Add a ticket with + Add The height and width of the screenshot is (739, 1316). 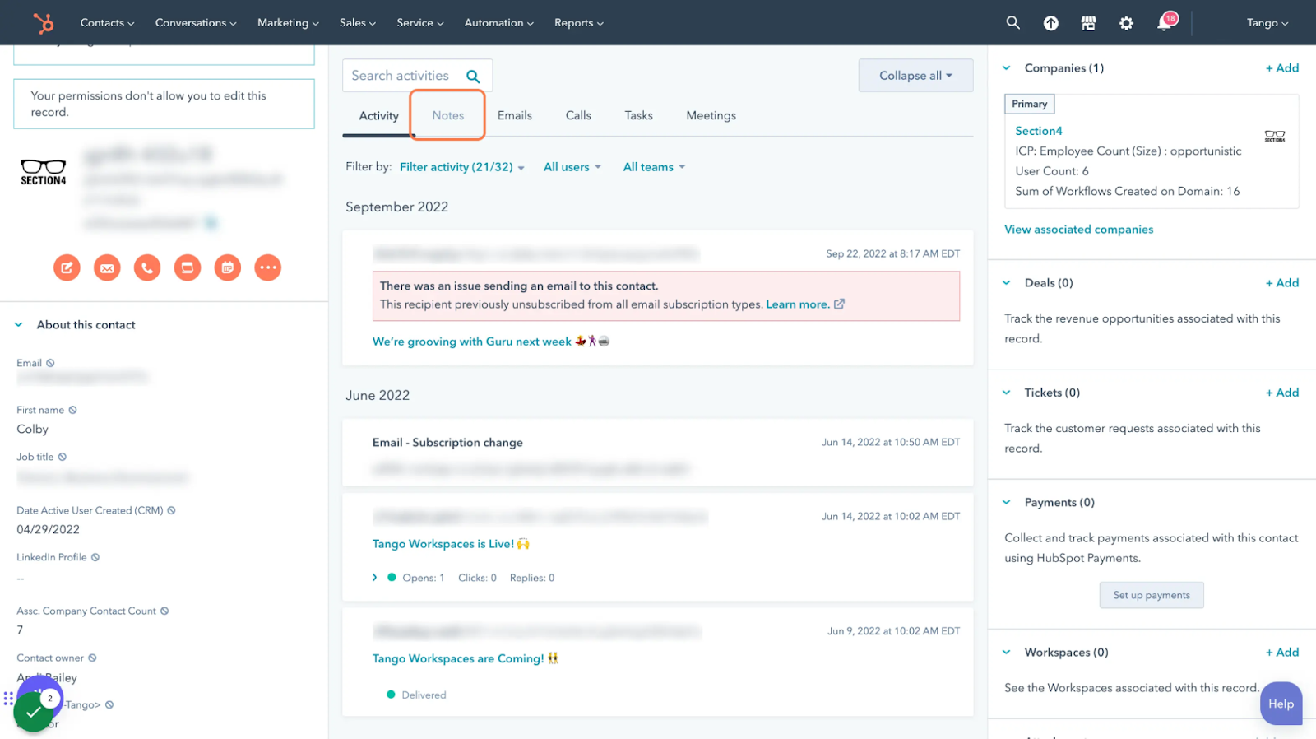point(1282,393)
